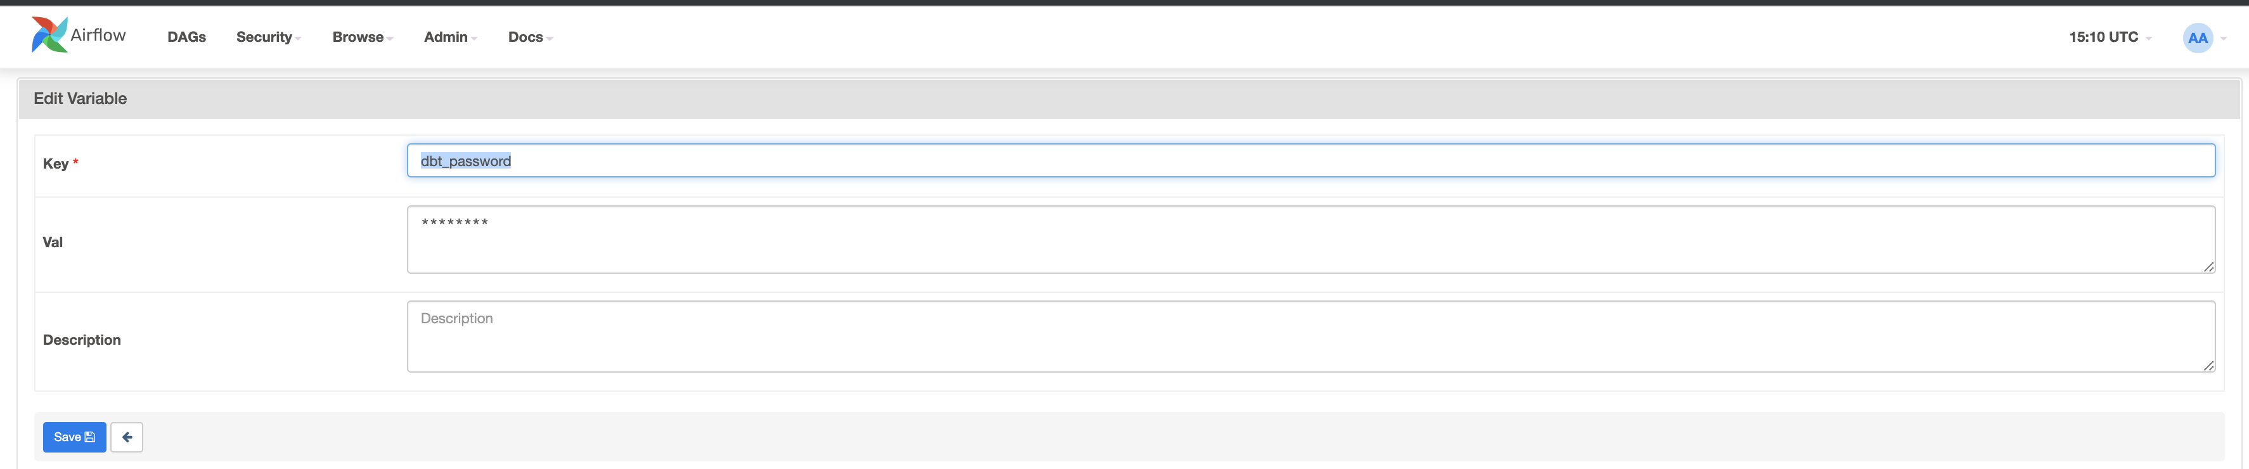Image resolution: width=2249 pixels, height=469 pixels.
Task: Go to the DAGs page
Action: [x=187, y=37]
